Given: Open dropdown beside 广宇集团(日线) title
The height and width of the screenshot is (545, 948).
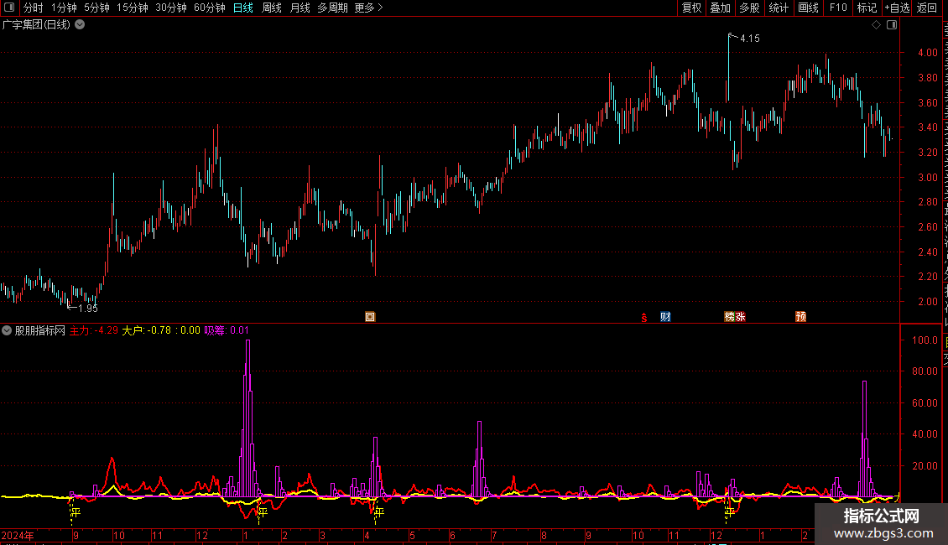Looking at the screenshot, I should click(80, 25).
